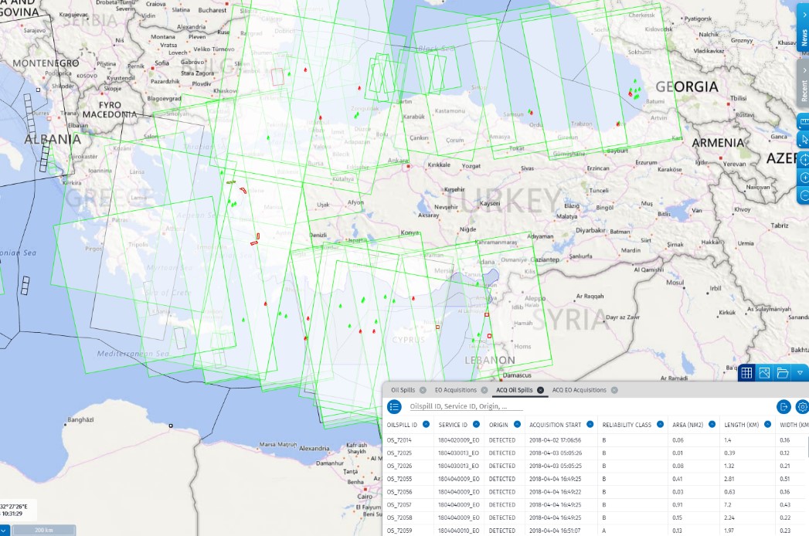Sort by the LENGTH (KM) column arrow
809x536 pixels.
point(768,424)
